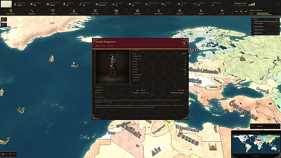Open the Tech menu
Screen dimensions: 281x158
[116, 12]
